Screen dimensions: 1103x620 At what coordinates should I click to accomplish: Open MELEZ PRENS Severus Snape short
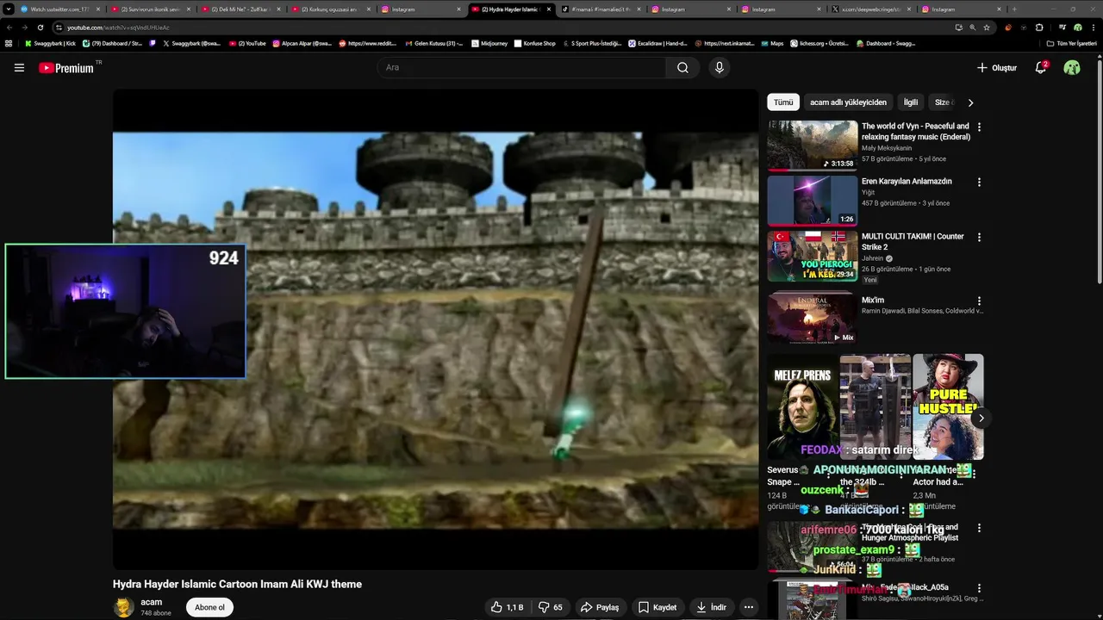pos(802,406)
